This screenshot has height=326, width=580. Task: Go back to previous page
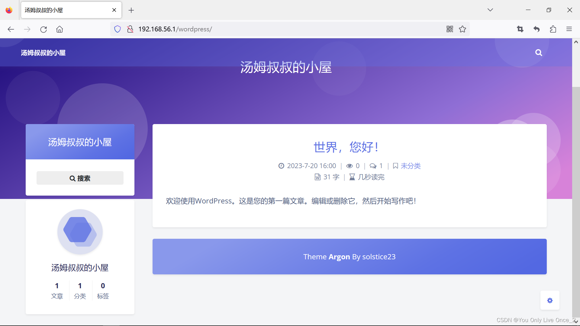[x=11, y=29]
